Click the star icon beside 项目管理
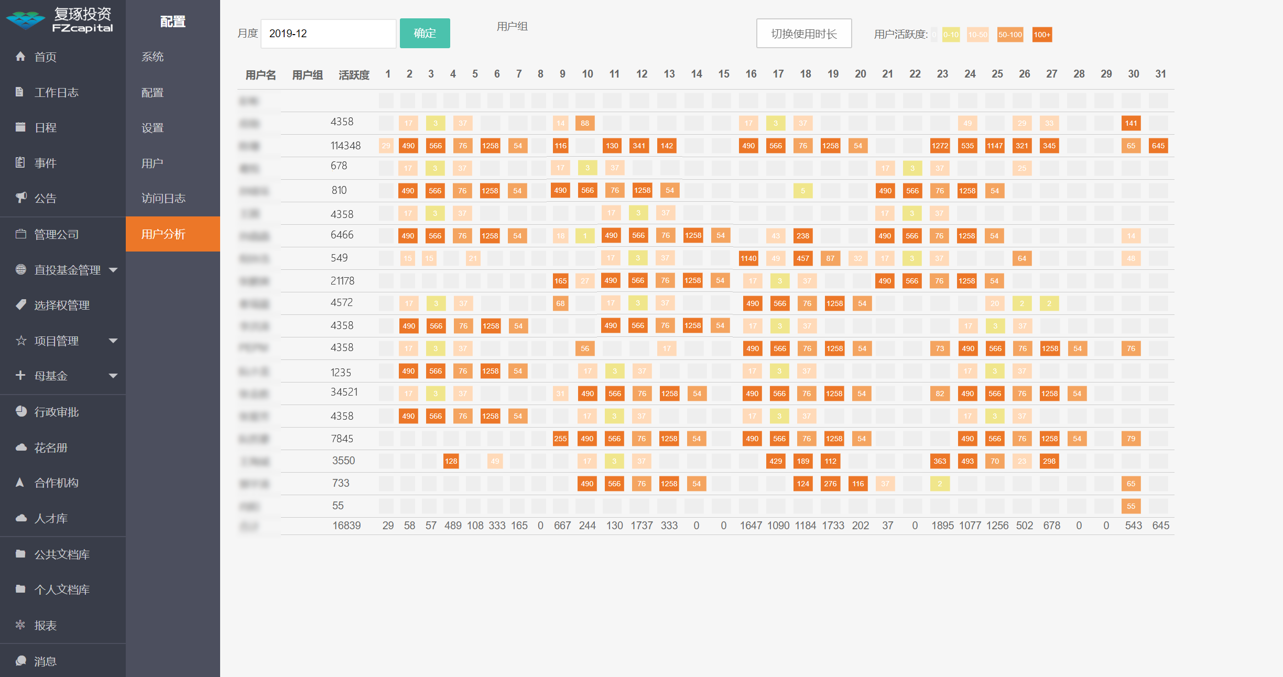 point(21,341)
